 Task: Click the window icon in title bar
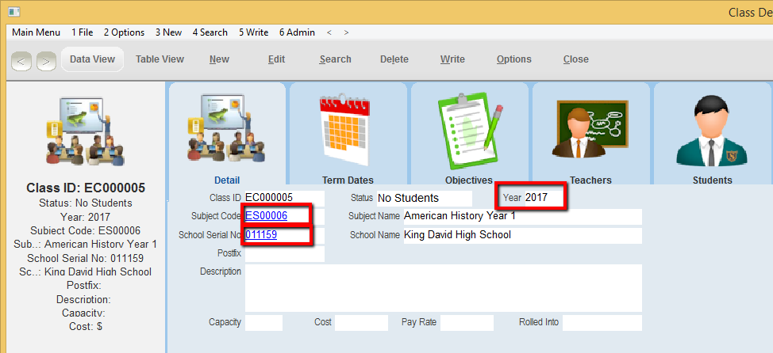pos(13,12)
